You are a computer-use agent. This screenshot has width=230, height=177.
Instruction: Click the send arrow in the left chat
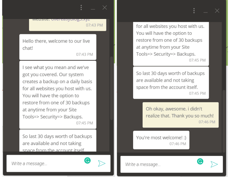coord(101,163)
